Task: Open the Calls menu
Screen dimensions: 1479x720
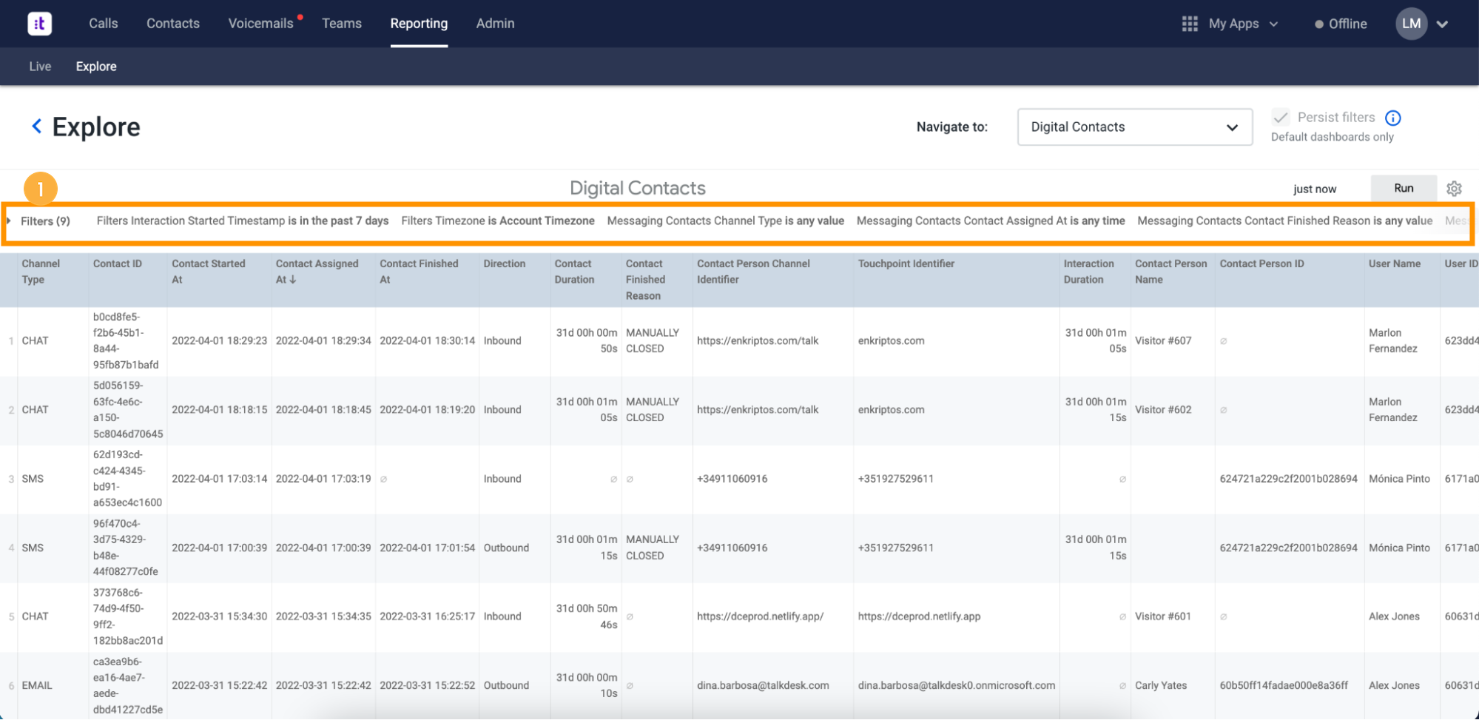Action: click(x=104, y=24)
